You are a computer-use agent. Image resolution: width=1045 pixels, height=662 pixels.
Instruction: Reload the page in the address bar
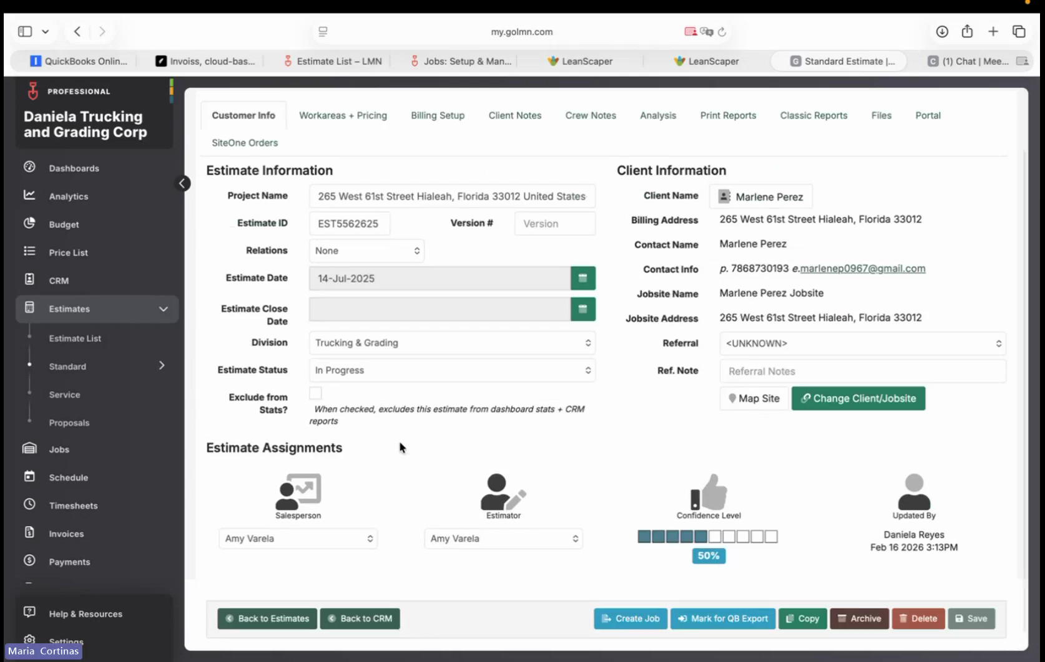click(722, 32)
